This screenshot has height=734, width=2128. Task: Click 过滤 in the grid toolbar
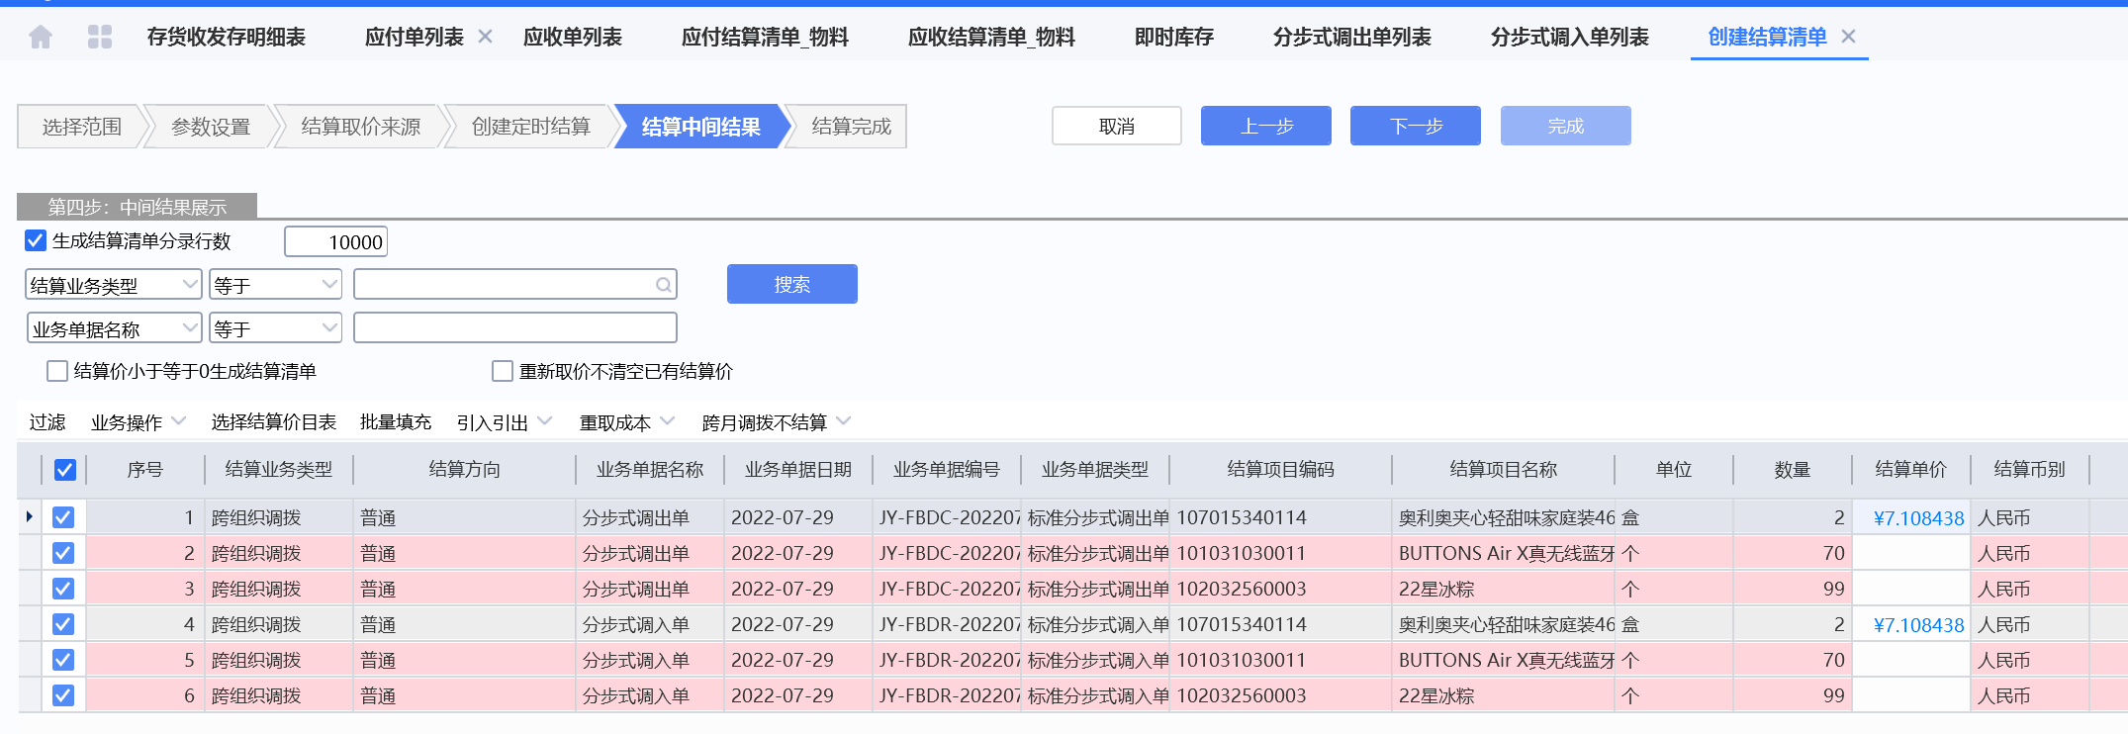[x=47, y=422]
